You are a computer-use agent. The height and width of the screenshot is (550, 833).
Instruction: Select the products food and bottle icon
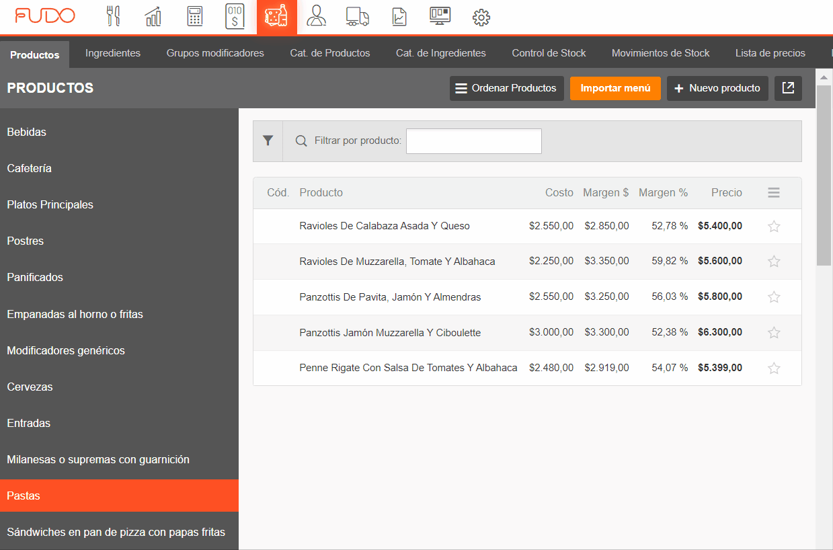click(x=276, y=16)
